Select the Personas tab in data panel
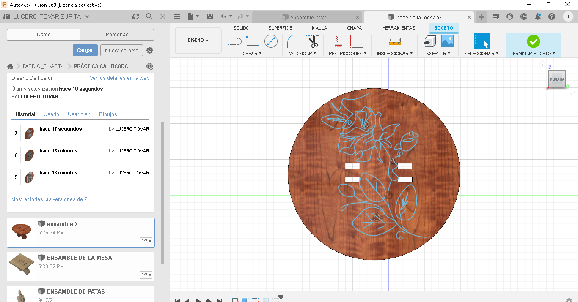 [x=117, y=35]
